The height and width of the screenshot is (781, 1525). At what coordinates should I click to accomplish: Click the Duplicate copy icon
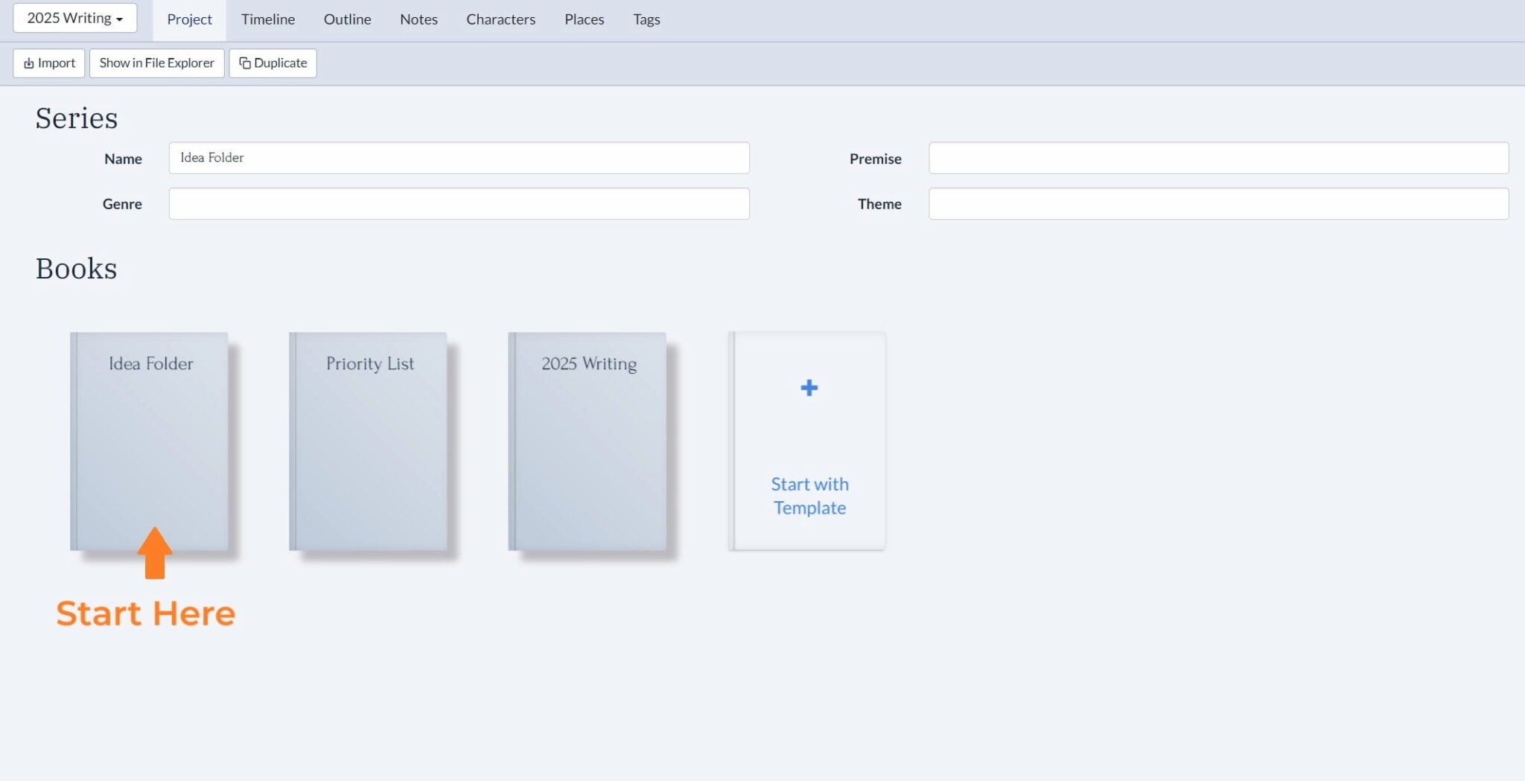244,63
